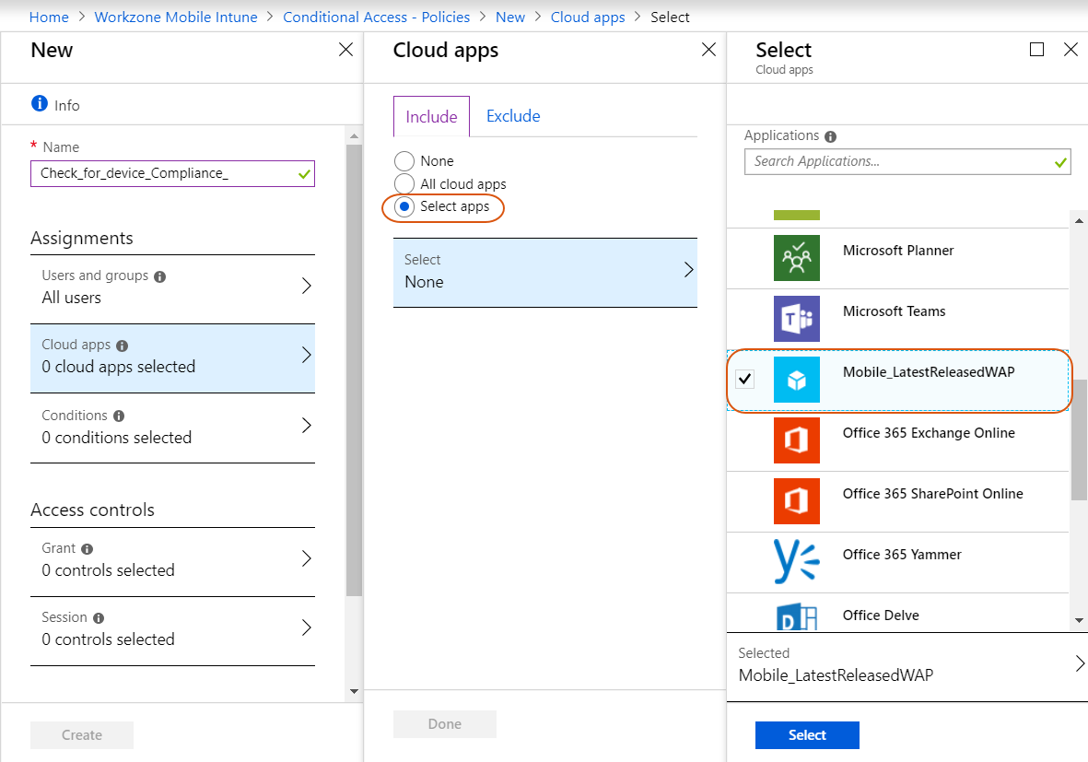The height and width of the screenshot is (762, 1088).
Task: Go to Cloud apps in the breadcrumb
Action: [x=588, y=18]
